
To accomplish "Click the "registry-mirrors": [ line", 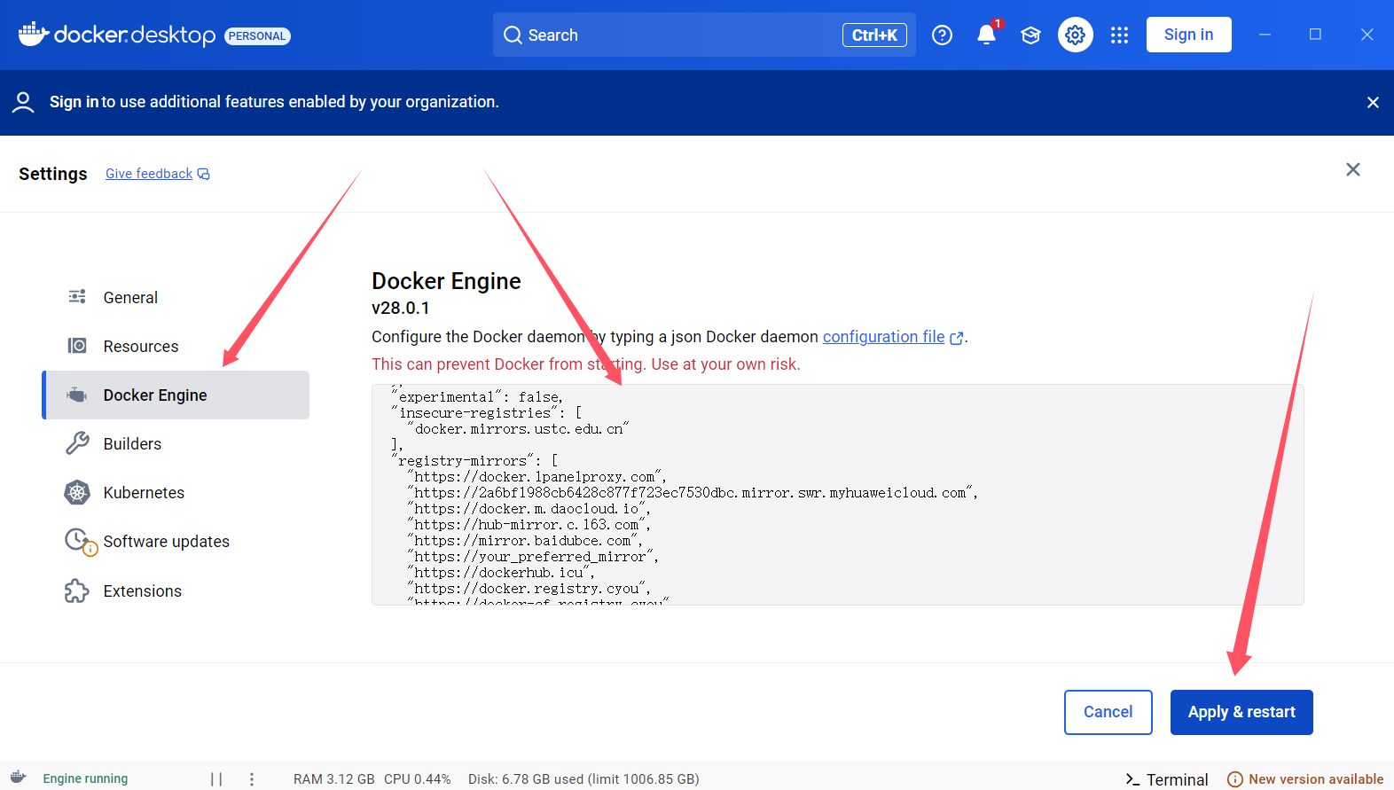I will 474,460.
